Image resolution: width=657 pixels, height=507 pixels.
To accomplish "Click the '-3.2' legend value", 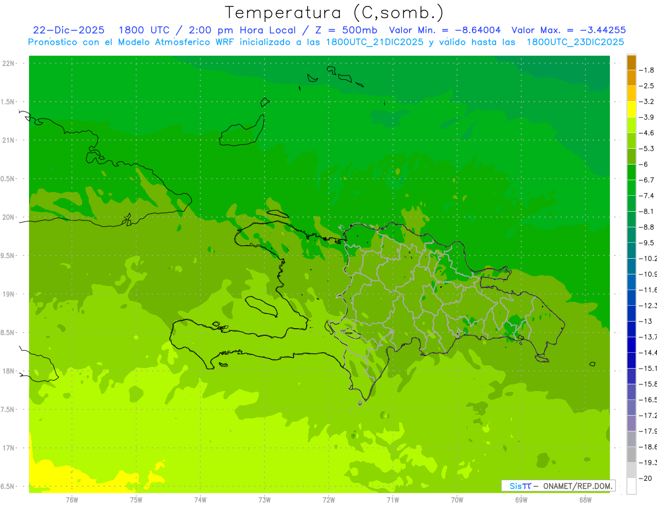I will coord(647,102).
